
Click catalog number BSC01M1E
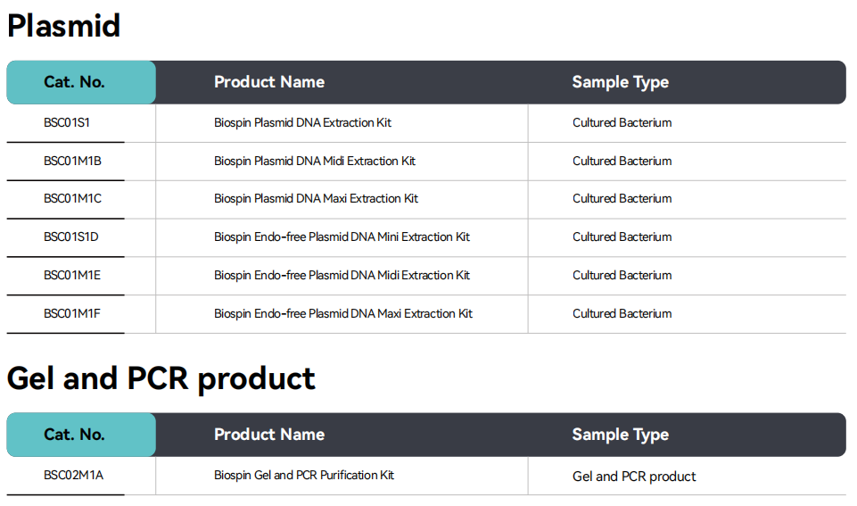tap(72, 275)
